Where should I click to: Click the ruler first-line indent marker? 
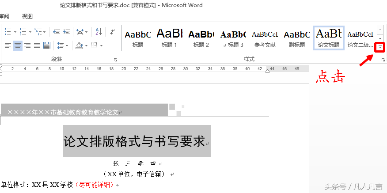point(1,66)
